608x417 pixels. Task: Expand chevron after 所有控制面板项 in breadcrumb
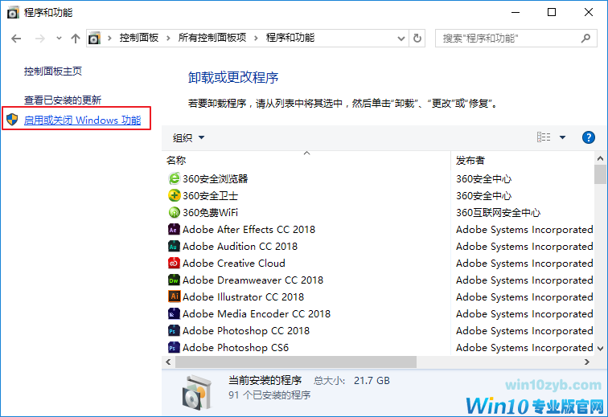click(x=256, y=38)
